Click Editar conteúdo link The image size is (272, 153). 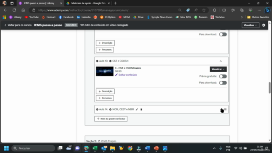point(126,75)
